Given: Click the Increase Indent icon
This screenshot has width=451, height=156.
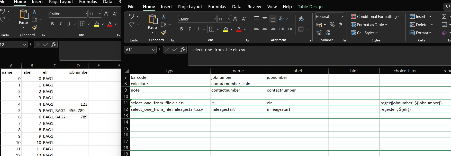Looking at the screenshot, I should [290, 29].
